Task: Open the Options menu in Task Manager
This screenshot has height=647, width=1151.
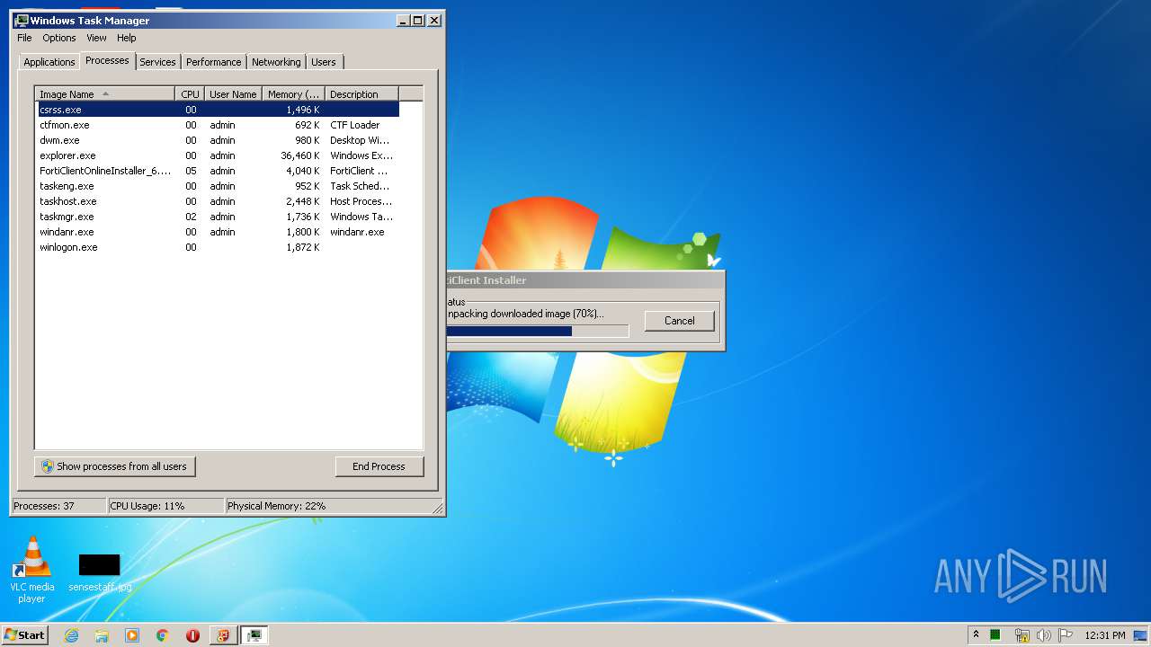Action: coord(59,38)
